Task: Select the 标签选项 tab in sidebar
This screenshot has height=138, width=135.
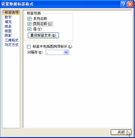Action: tap(11, 12)
